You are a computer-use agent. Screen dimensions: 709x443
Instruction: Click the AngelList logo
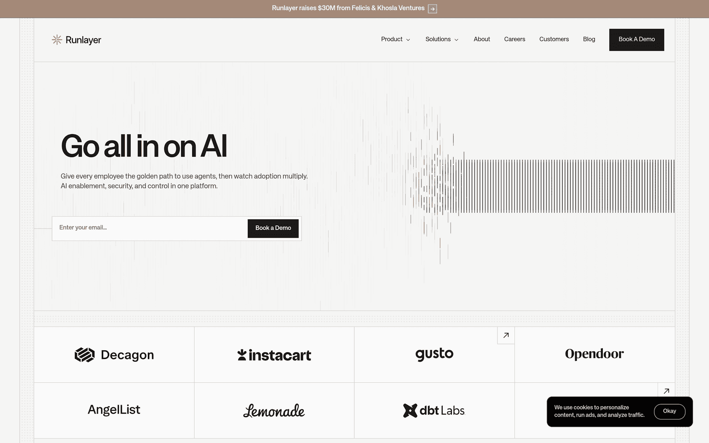[114, 410]
